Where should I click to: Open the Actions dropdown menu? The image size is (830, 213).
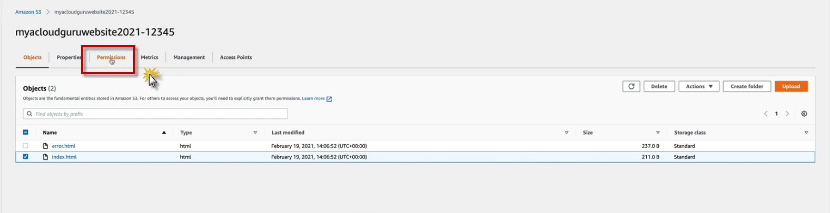(x=699, y=86)
